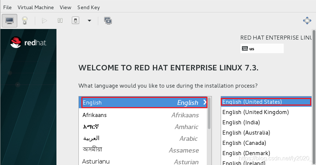Click the Red Hat logo
This screenshot has height=165, width=316.
coord(28,42)
